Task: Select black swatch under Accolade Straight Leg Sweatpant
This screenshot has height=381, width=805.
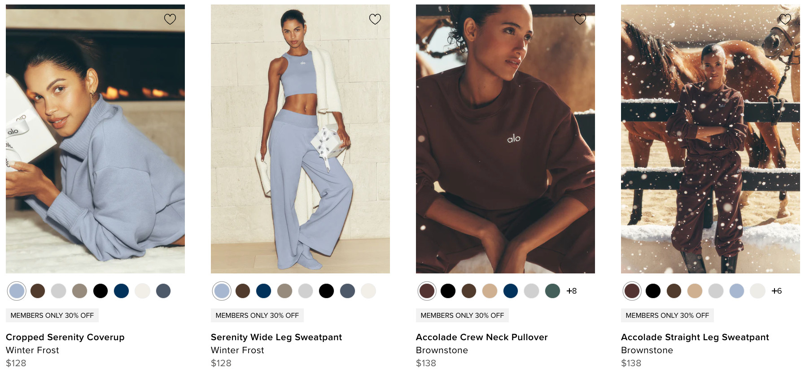Action: coord(653,291)
